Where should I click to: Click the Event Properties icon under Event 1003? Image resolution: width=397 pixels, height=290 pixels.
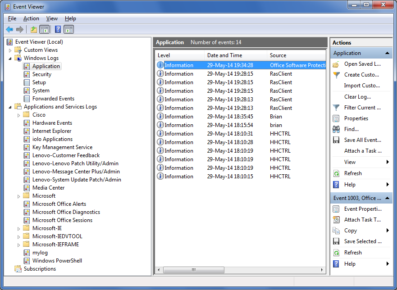point(336,208)
